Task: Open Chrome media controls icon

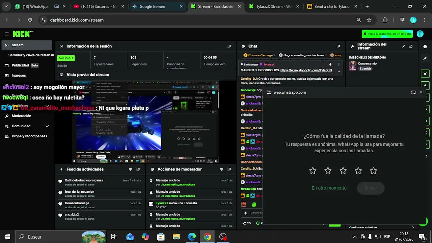Action: point(402,20)
